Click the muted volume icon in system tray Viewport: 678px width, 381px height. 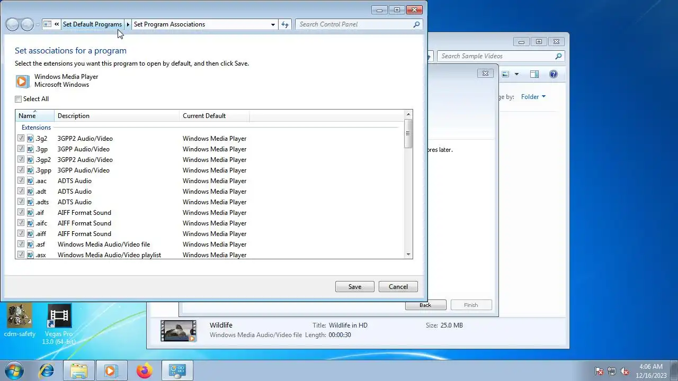pyautogui.click(x=625, y=371)
